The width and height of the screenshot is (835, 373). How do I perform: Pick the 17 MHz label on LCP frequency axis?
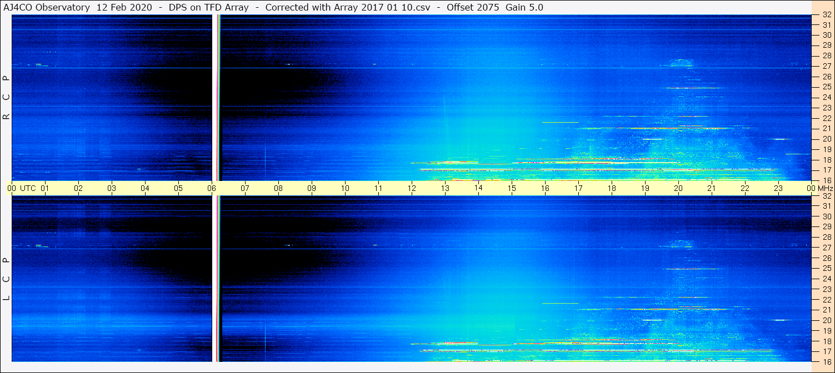[x=826, y=351]
